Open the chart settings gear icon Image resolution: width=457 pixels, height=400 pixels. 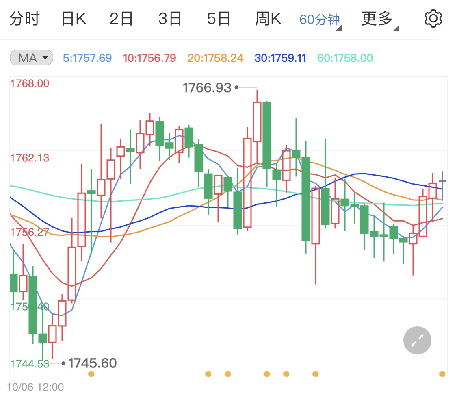coord(433,18)
